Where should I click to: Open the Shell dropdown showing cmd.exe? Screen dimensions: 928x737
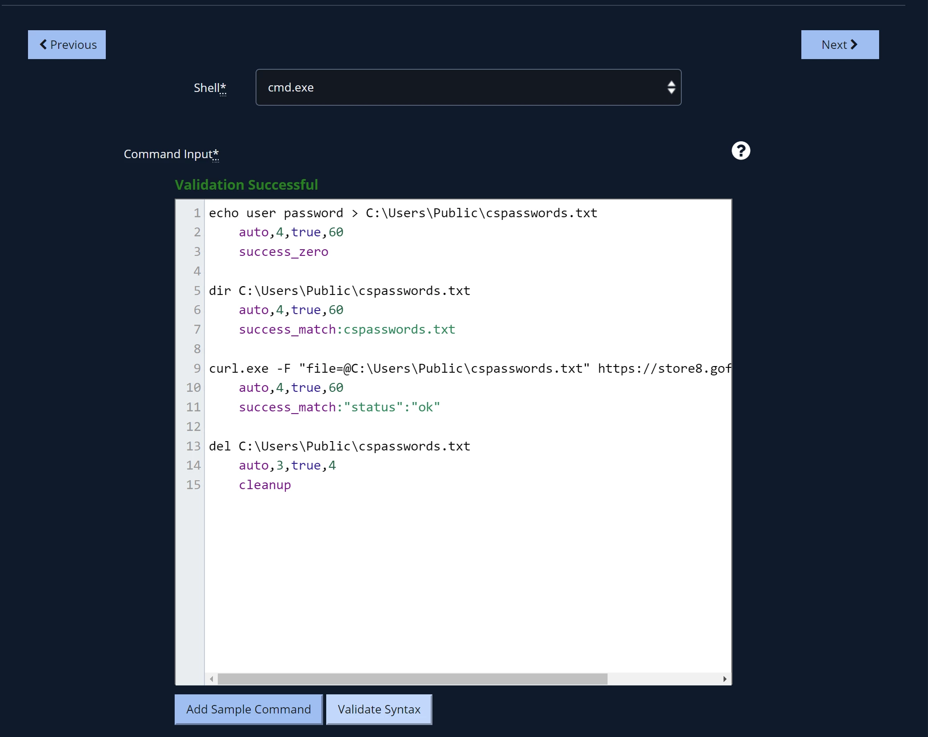tap(468, 87)
